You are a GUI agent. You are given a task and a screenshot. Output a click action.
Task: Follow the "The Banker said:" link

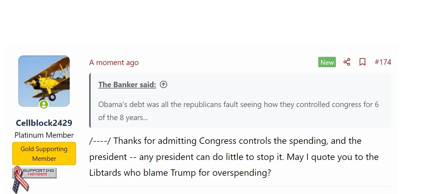point(127,85)
